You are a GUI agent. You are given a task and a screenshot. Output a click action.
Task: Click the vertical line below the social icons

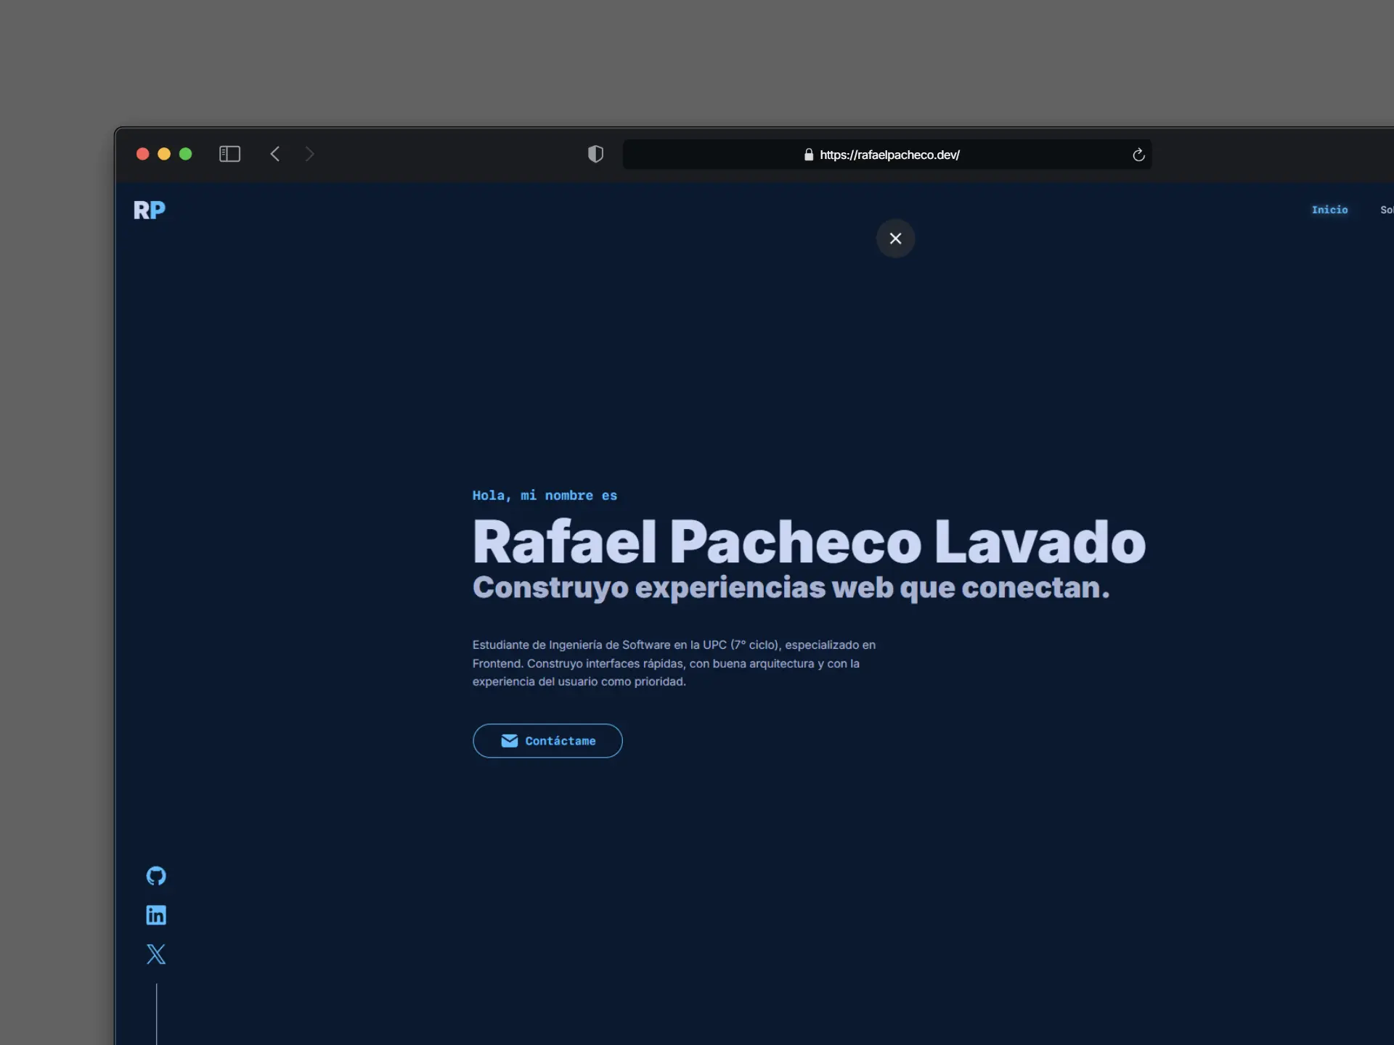pos(157,1014)
